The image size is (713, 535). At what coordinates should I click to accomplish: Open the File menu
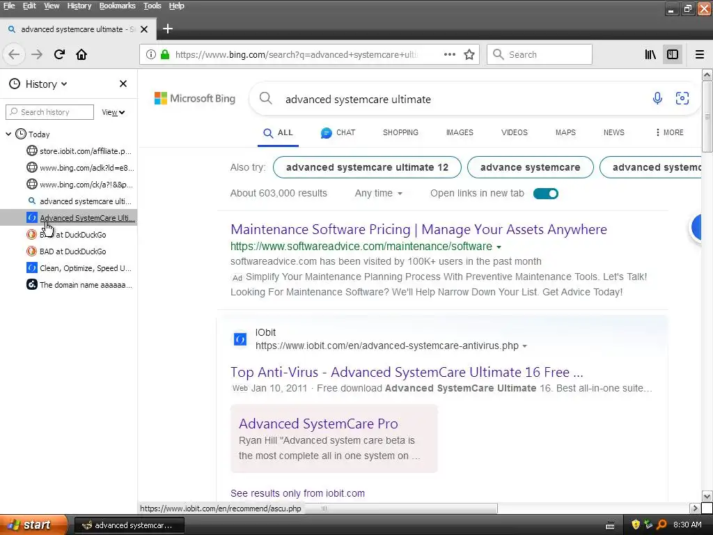[x=9, y=6]
